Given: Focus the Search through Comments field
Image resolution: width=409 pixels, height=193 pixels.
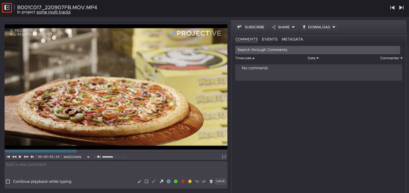Looking at the screenshot, I should [x=317, y=50].
